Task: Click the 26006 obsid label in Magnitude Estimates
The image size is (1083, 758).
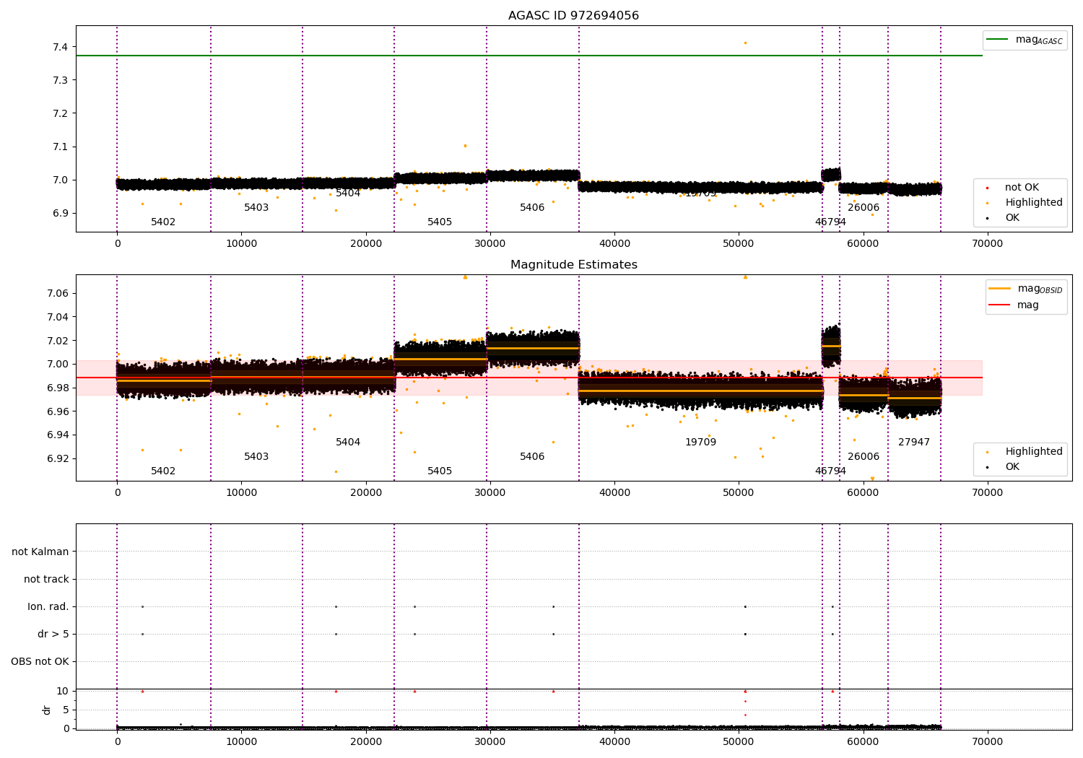Action: tap(864, 456)
